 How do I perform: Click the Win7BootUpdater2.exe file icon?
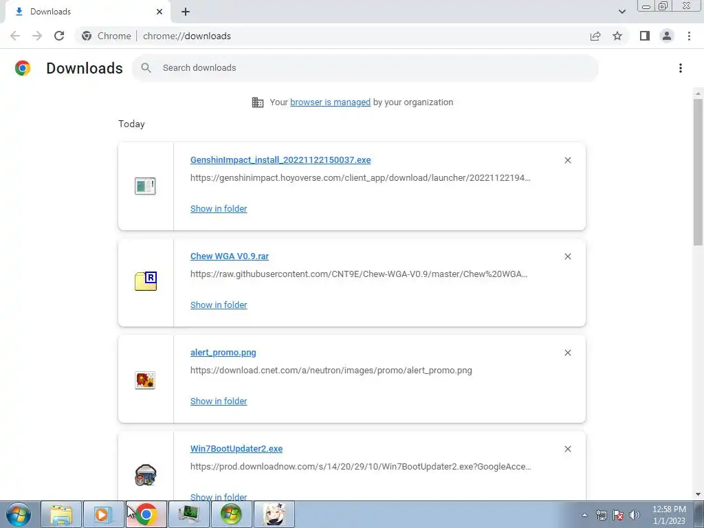point(146,475)
